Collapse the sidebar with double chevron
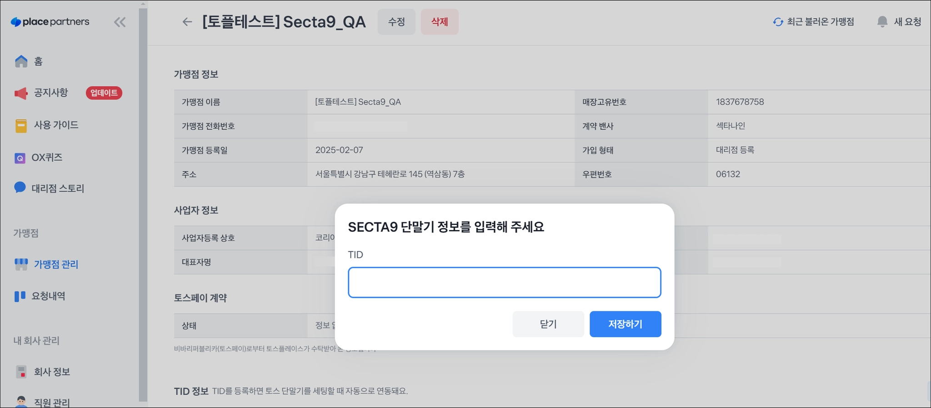 120,22
